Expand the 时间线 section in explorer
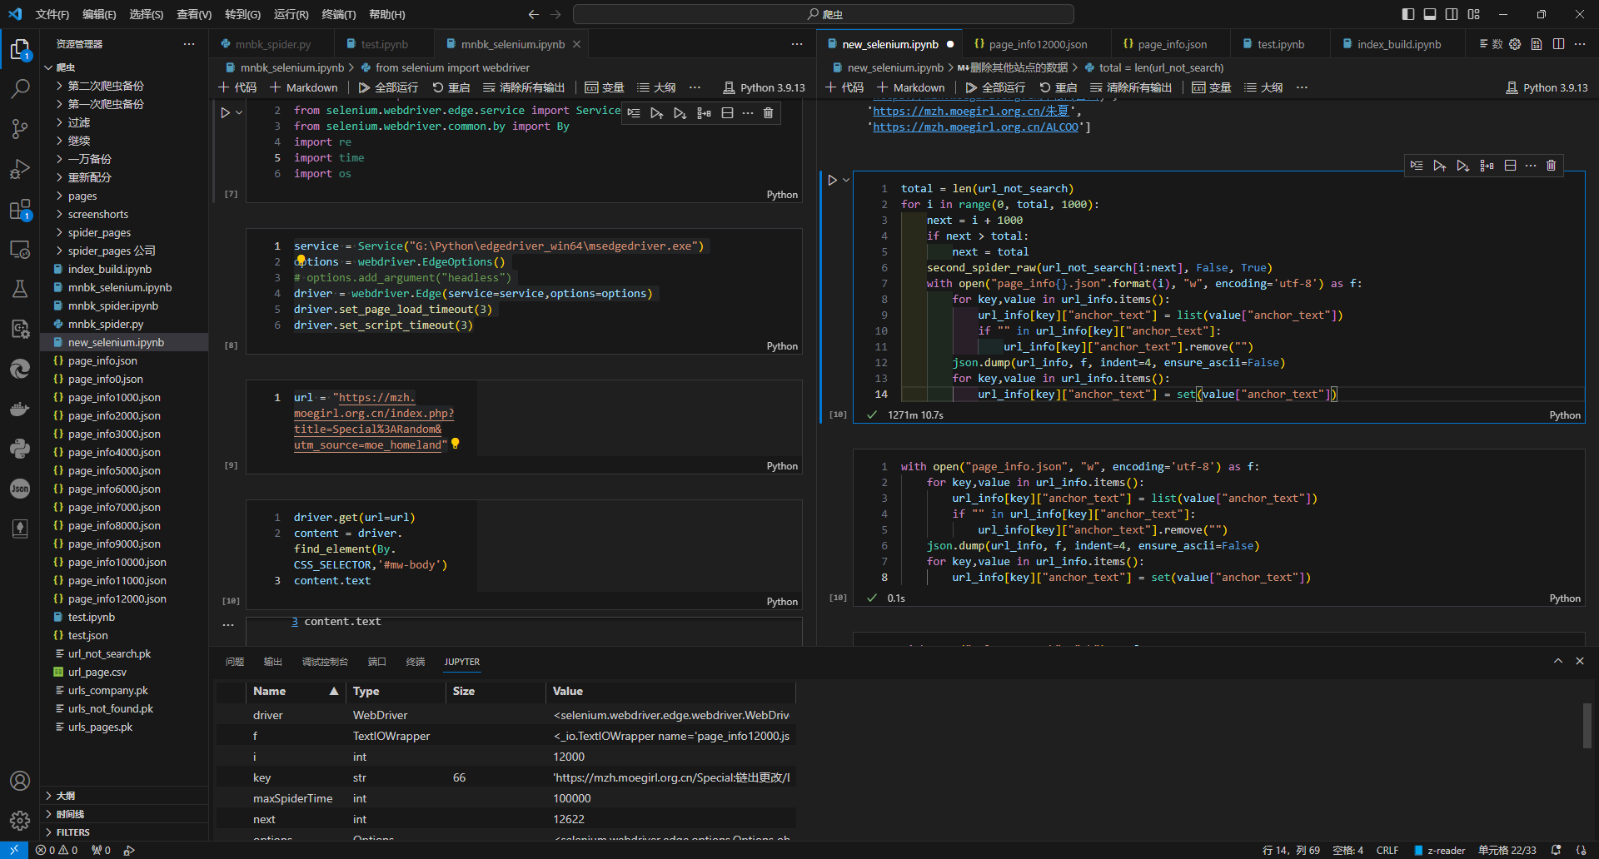Viewport: 1599px width, 859px height. pos(71,813)
